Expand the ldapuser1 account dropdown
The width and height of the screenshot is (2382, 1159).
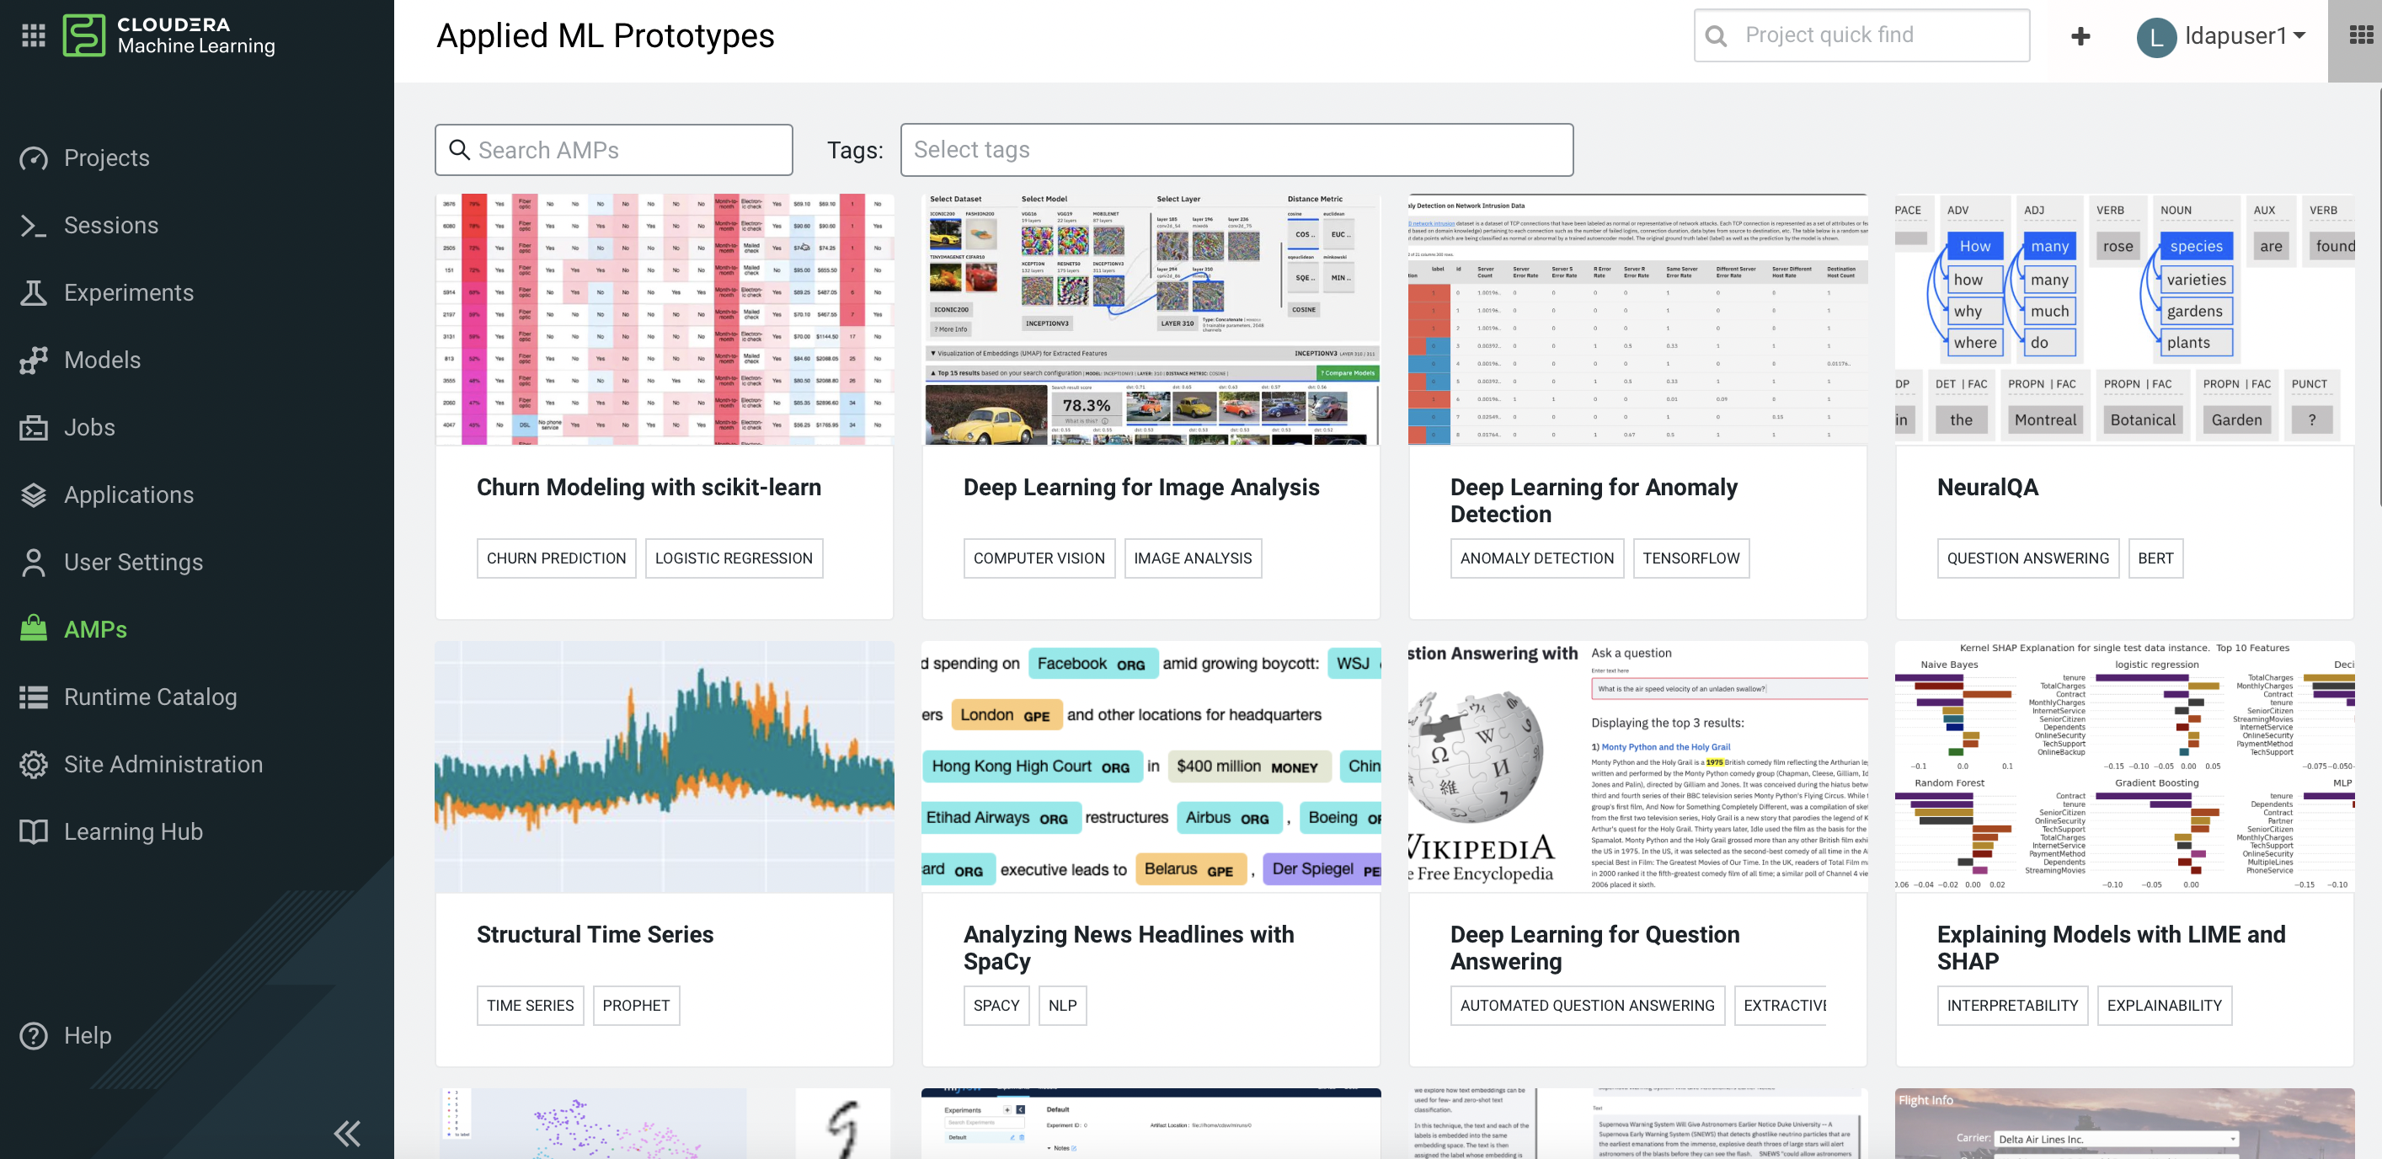click(2238, 36)
